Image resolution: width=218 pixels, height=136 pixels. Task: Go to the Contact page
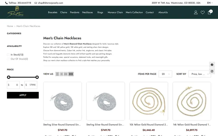150,12
